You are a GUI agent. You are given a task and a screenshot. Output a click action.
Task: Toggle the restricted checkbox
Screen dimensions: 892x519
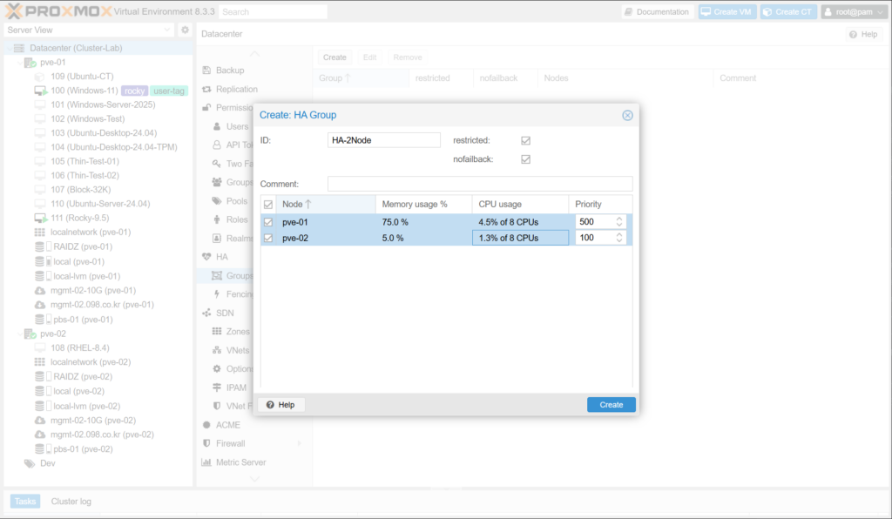click(x=525, y=140)
